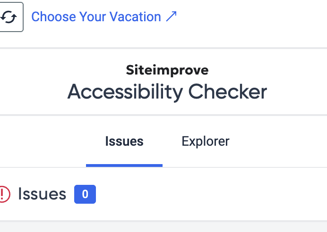Click the word Choose in page title
327x232 pixels.
53,17
